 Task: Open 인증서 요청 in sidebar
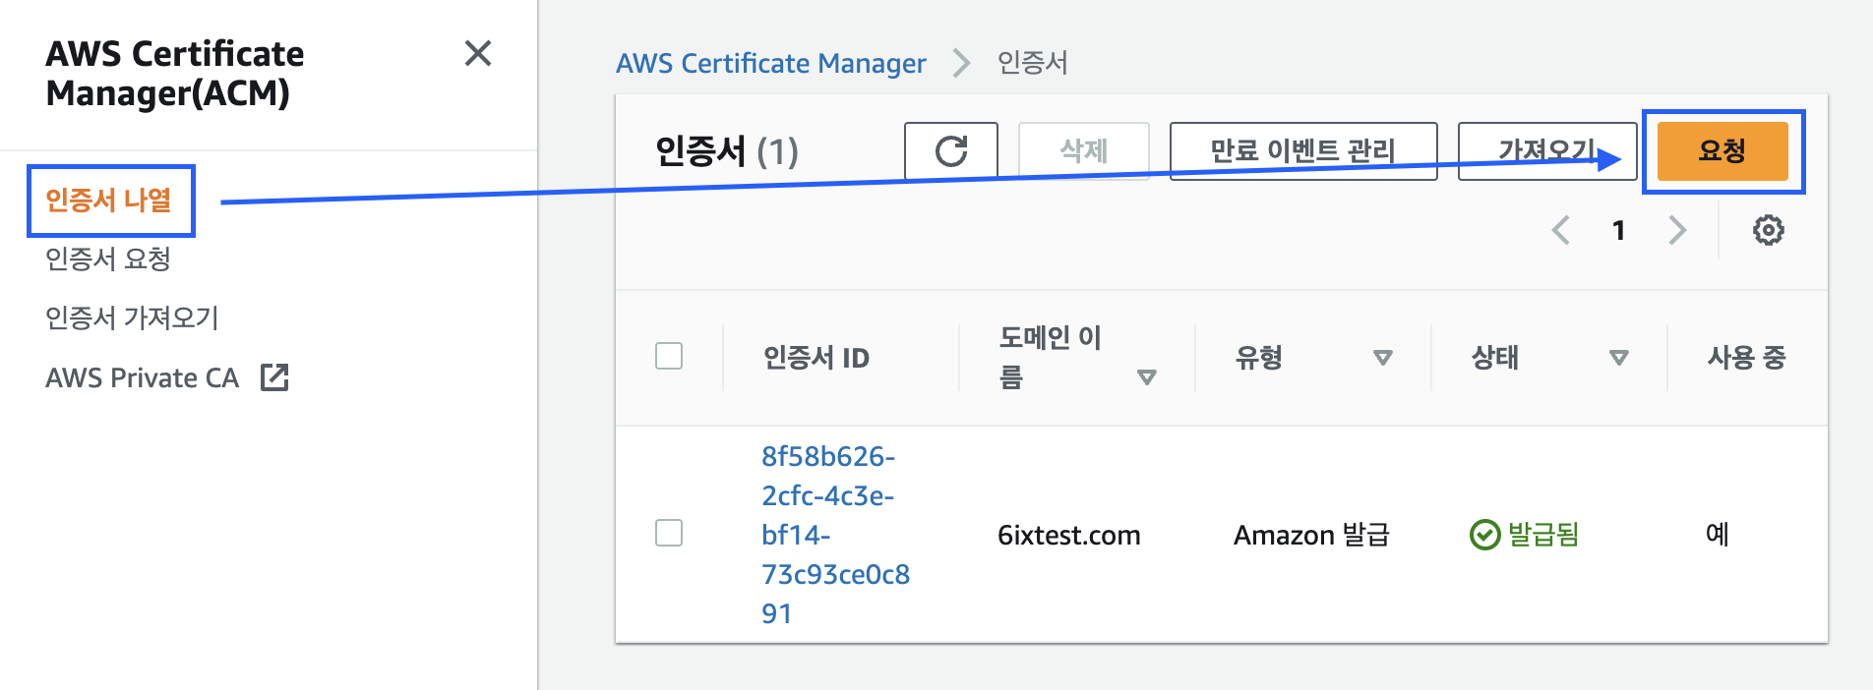108,259
